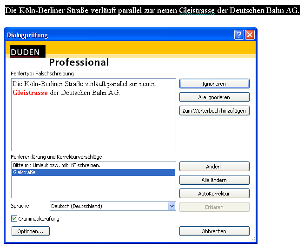Close the Dialogprüfung dialog with the red X
Viewport: 304px width, 249px height.
click(x=250, y=35)
